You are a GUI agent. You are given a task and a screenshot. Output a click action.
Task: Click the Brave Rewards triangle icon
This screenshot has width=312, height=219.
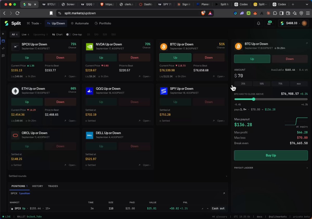(x=210, y=13)
